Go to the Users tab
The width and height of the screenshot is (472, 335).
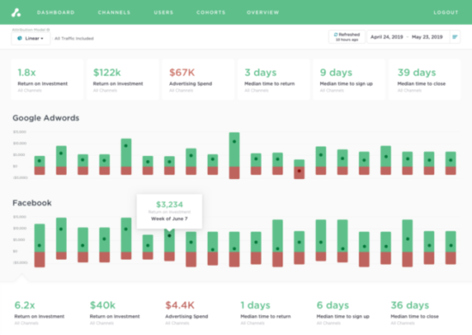point(164,13)
